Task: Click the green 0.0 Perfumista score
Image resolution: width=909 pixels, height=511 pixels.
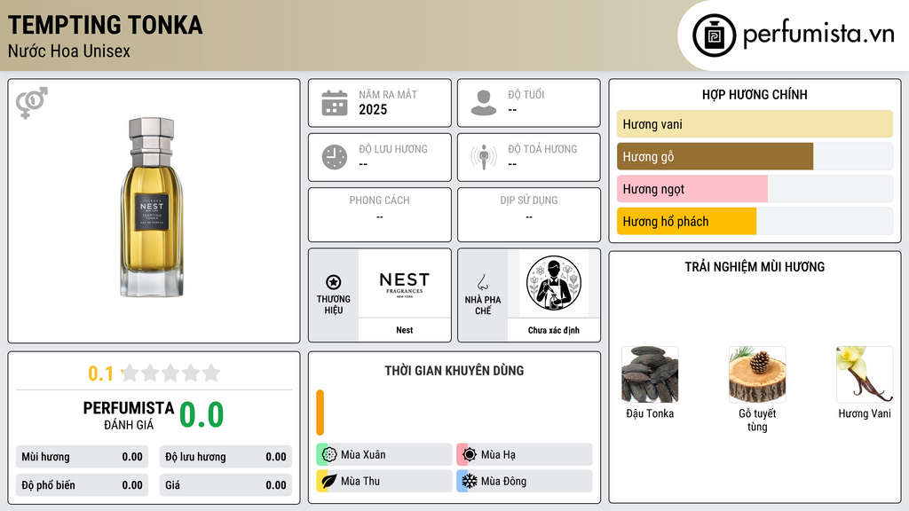Action: point(202,415)
